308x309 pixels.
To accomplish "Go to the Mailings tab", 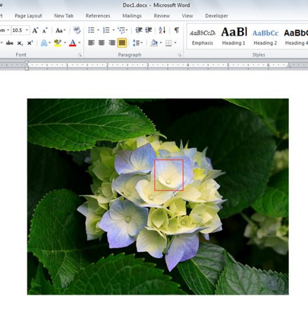I will click(x=132, y=16).
